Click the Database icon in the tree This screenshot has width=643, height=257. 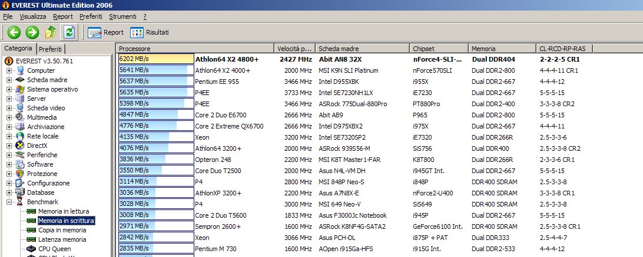pyautogui.click(x=19, y=193)
